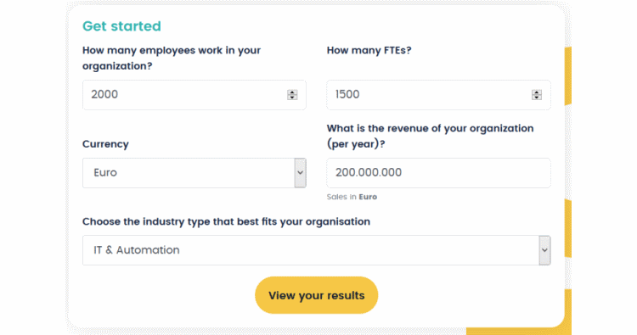Image resolution: width=637 pixels, height=335 pixels.
Task: Click into the revenue field showing 200.000.000
Action: point(439,173)
